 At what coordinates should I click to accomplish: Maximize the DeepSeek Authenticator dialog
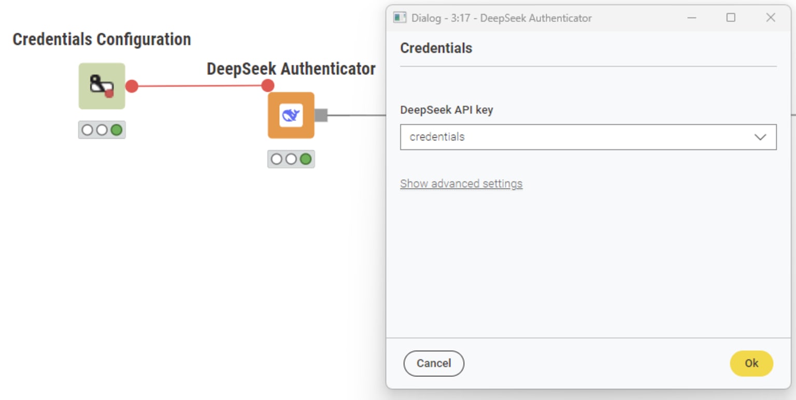click(x=731, y=18)
